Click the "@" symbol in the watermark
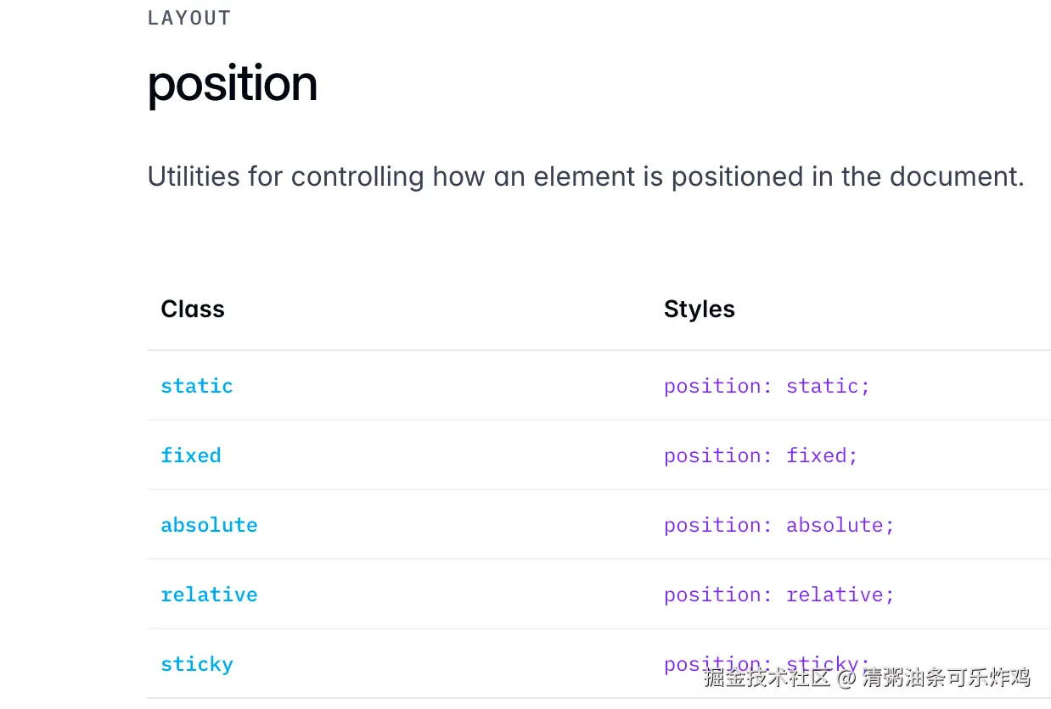 coord(846,677)
